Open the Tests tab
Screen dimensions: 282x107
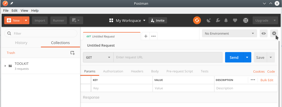point(205,71)
